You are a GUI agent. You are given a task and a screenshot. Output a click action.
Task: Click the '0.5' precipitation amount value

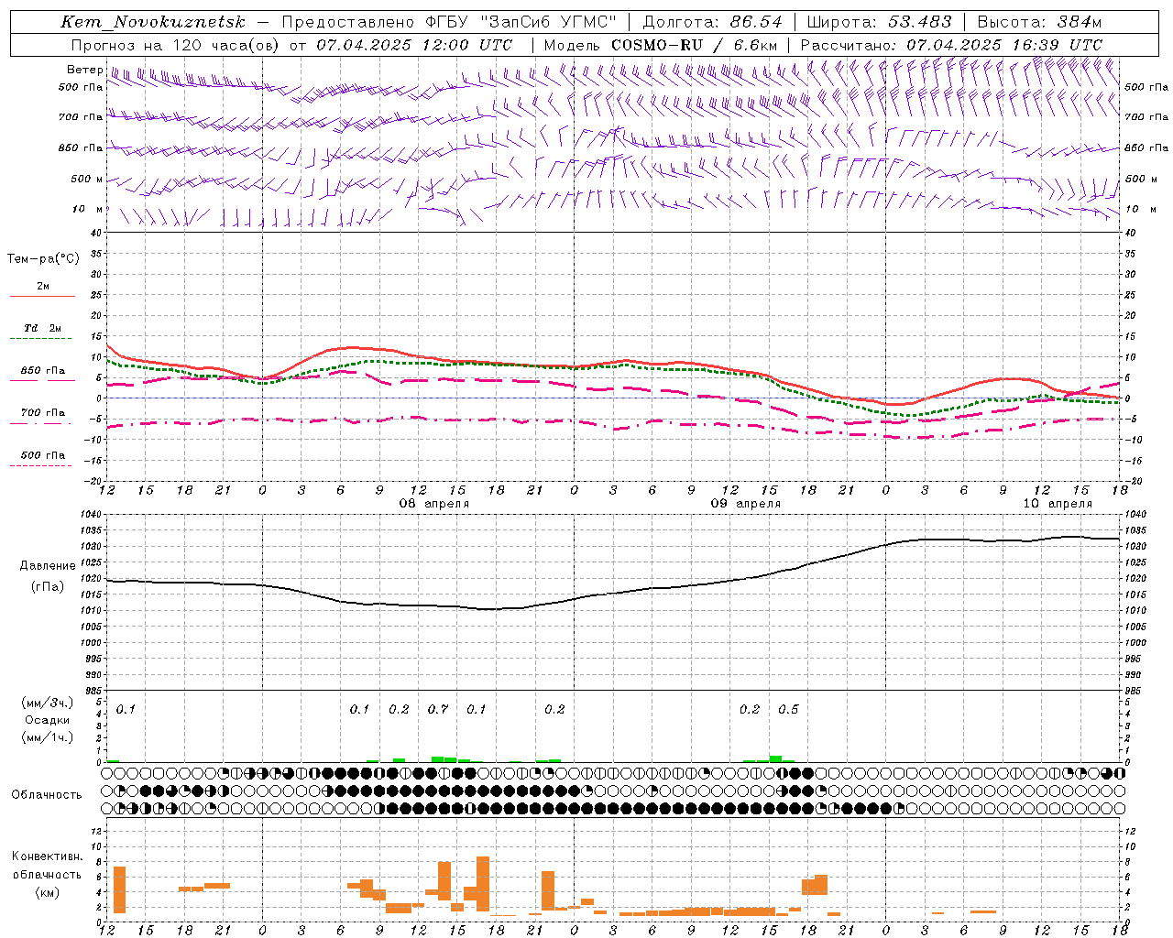coord(788,710)
